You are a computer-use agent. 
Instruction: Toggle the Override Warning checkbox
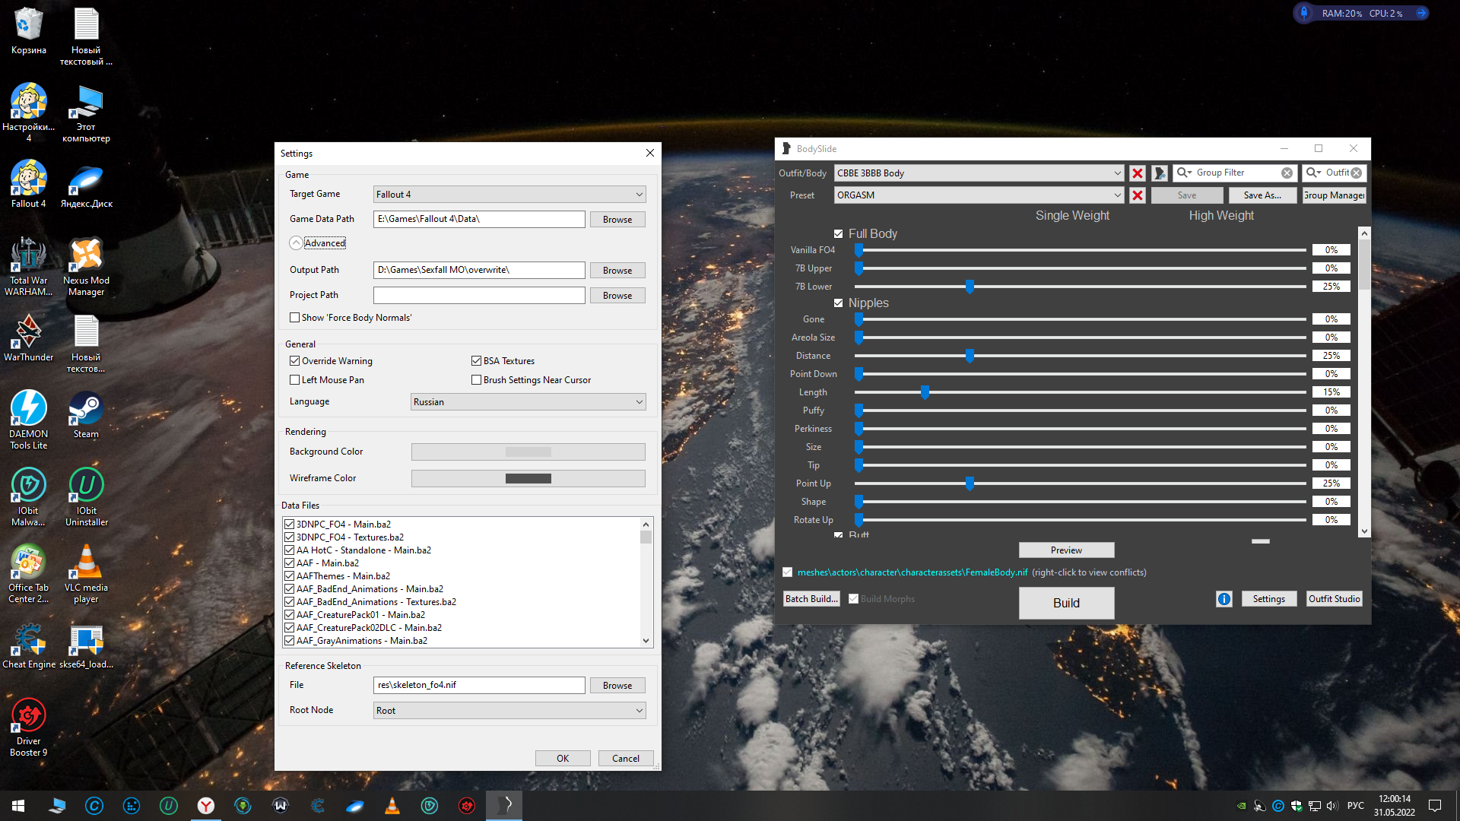pos(295,361)
